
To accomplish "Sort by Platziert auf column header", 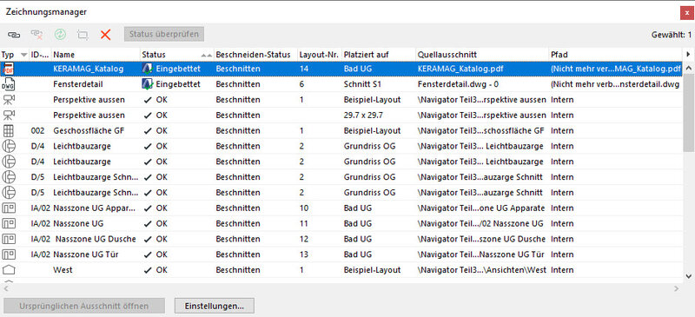I will click(x=366, y=55).
